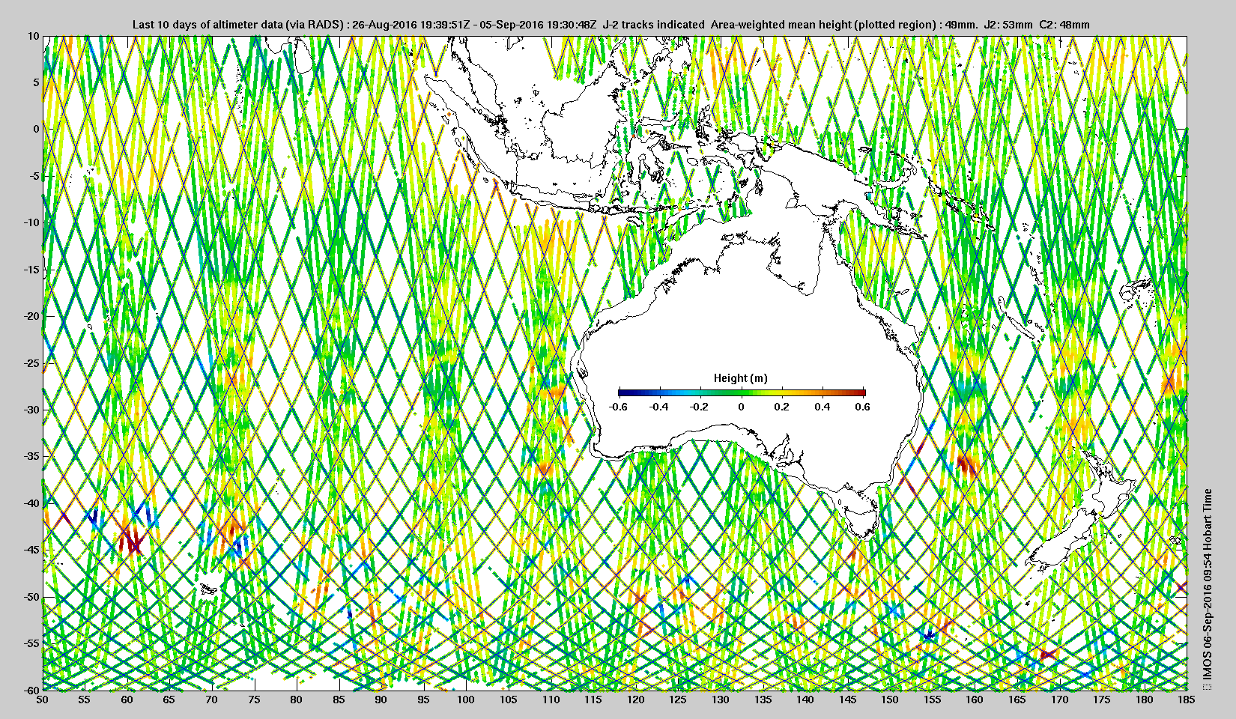Select the positive '0.6' colorbar label
Image resolution: width=1236 pixels, height=719 pixels.
pyautogui.click(x=862, y=407)
